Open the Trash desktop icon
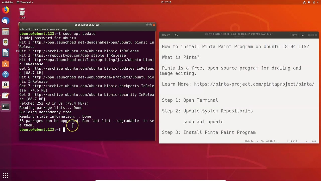The image size is (321, 181). [22, 13]
